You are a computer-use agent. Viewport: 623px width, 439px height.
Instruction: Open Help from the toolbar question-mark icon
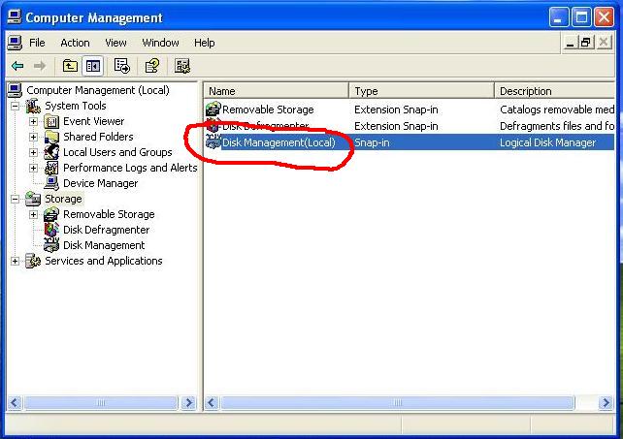pos(152,66)
